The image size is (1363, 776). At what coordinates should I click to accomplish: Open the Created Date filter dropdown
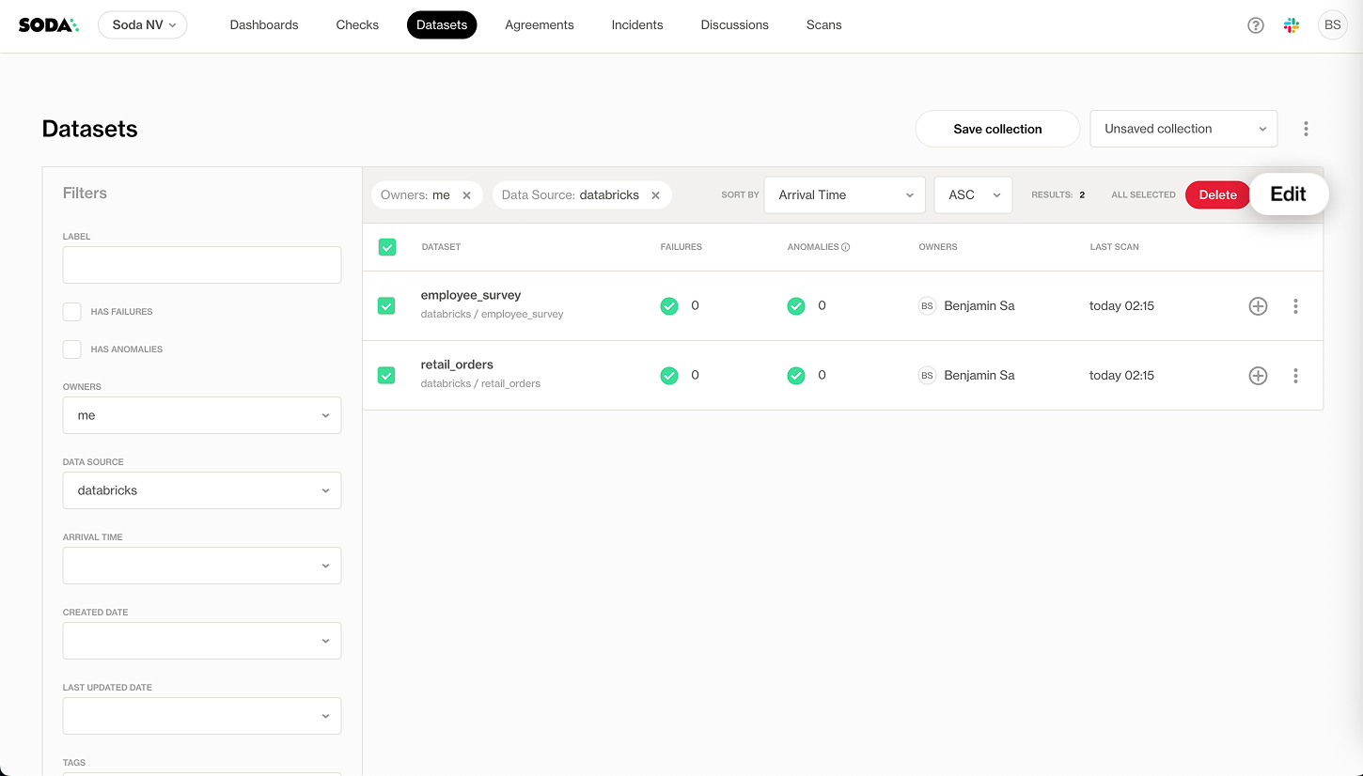click(x=202, y=641)
